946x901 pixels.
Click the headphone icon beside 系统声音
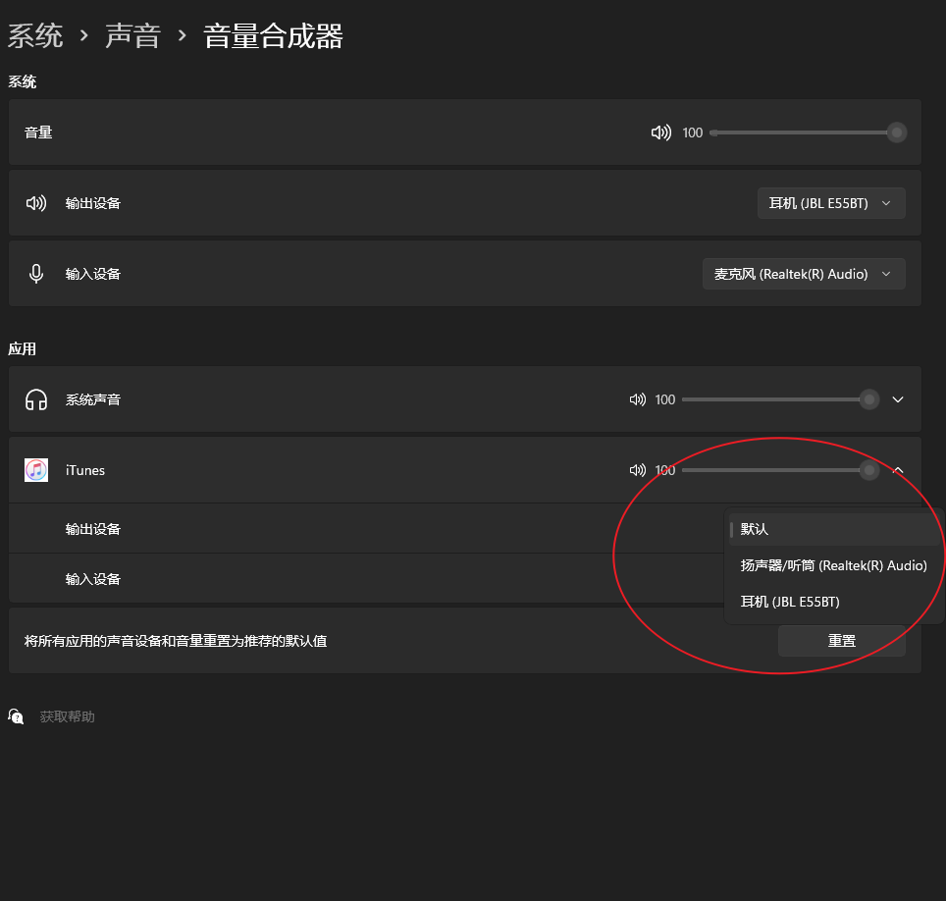[36, 399]
